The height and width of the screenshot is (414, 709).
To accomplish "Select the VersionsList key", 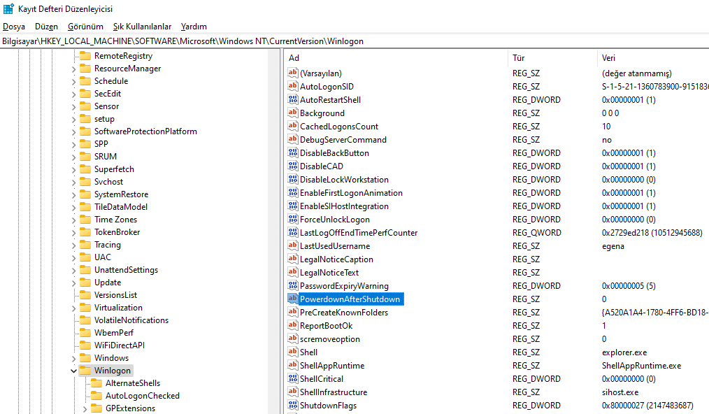I will point(116,295).
